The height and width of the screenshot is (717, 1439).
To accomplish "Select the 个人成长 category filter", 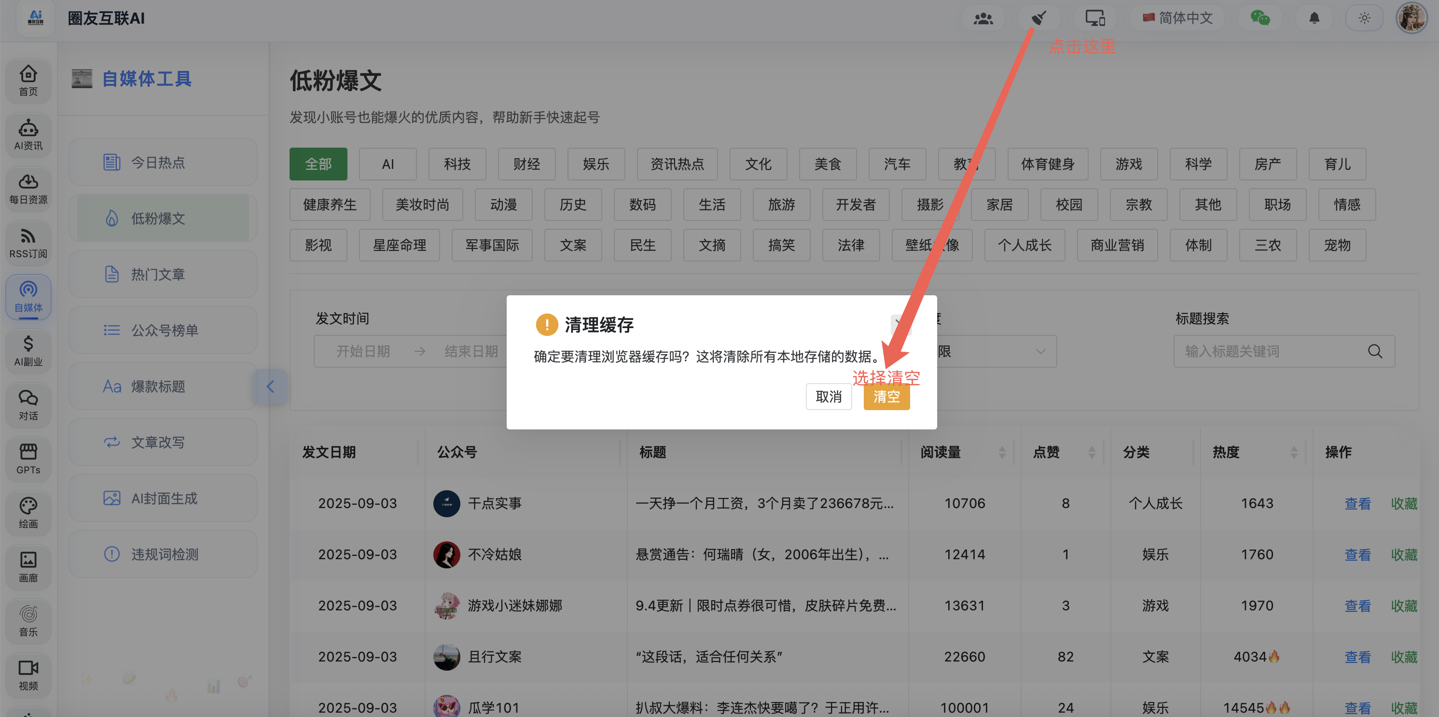I will [1024, 245].
